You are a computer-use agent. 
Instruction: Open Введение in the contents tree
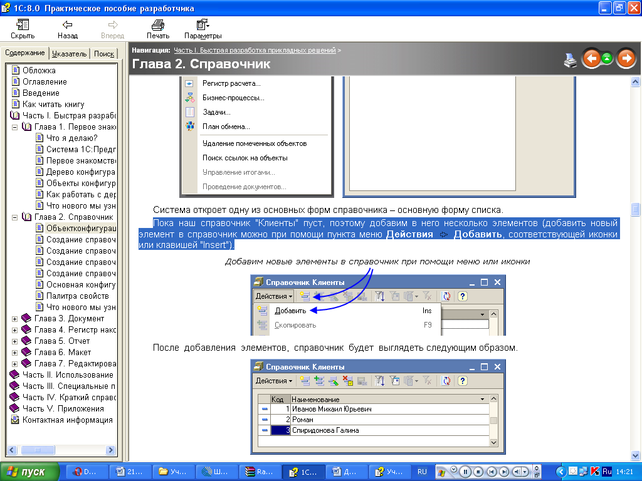(x=41, y=93)
